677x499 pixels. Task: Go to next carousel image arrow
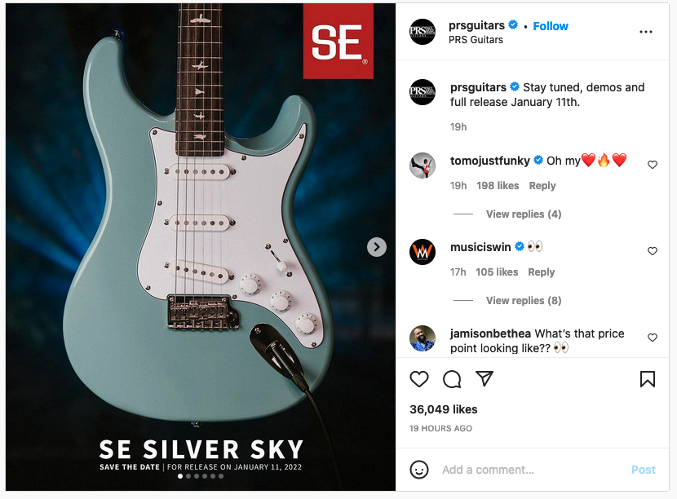click(x=377, y=247)
